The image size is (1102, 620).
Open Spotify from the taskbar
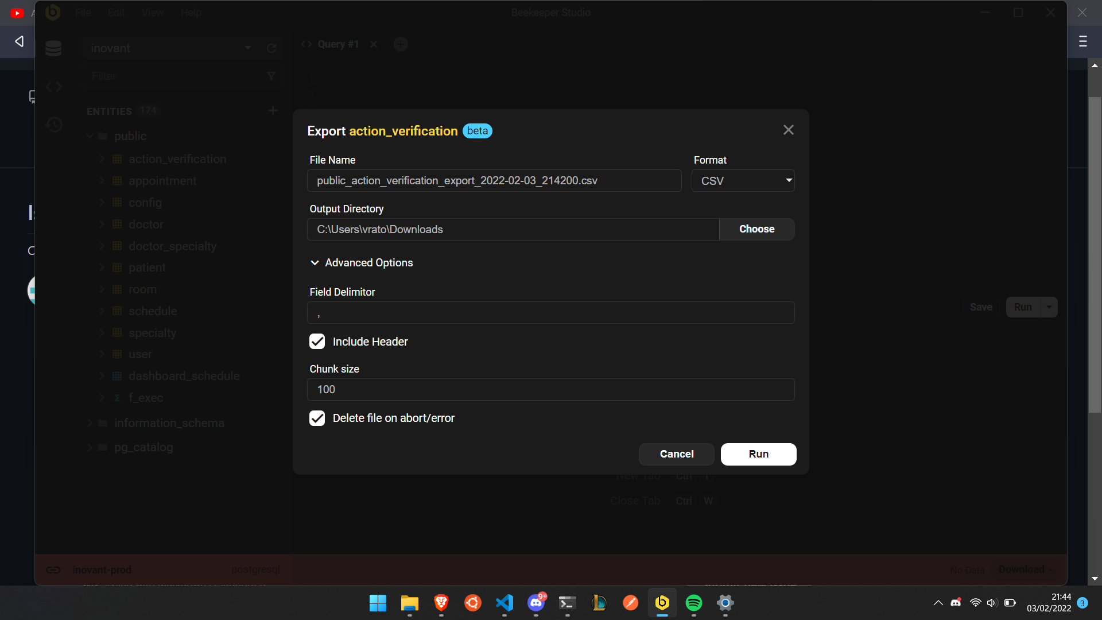[x=694, y=603]
